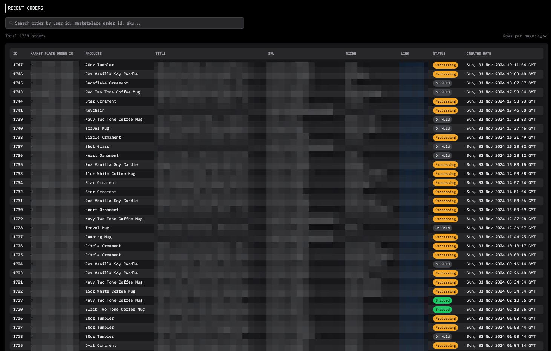Open order 1737 Shot Glass row

coord(97,147)
